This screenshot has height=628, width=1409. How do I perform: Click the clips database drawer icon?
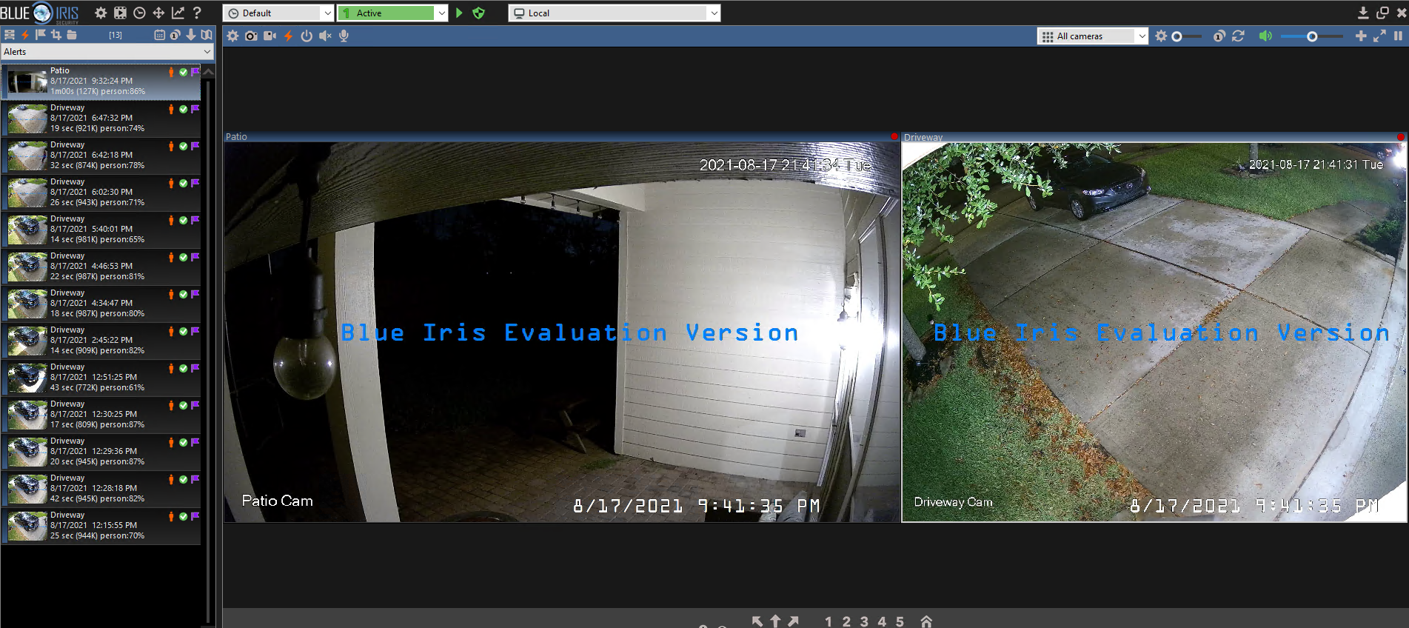pos(10,35)
